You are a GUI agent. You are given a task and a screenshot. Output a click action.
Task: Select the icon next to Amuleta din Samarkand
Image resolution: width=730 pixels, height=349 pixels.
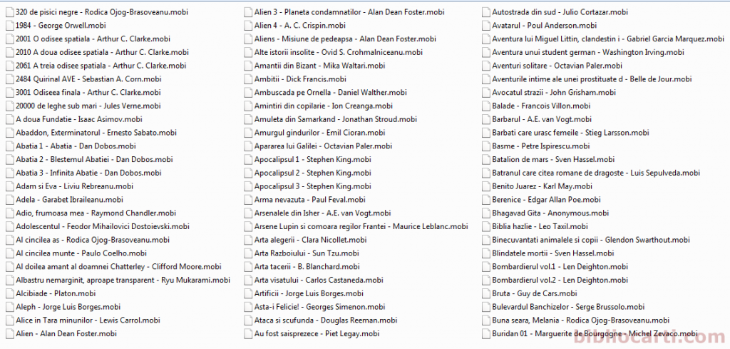[x=248, y=119]
